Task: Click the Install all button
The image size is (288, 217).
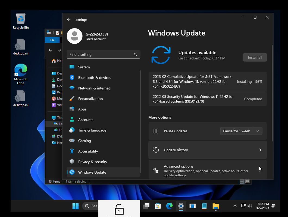Action: (255, 58)
